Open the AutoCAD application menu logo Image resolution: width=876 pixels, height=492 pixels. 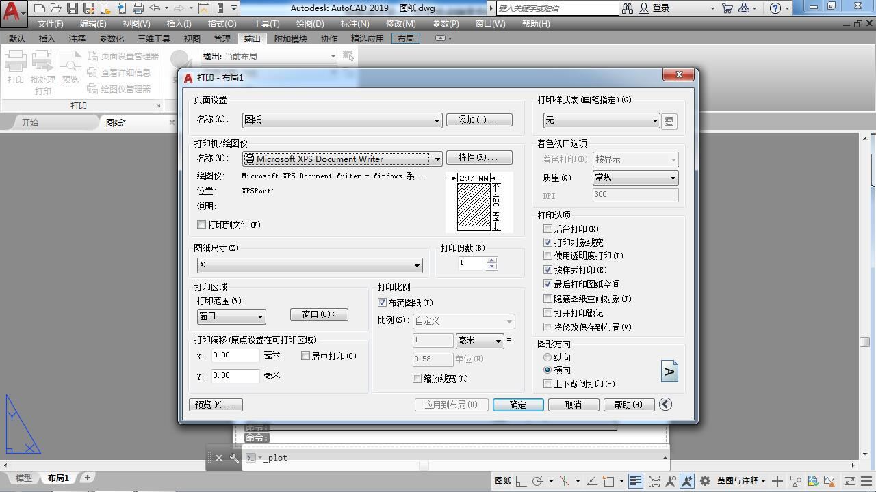coord(12,12)
